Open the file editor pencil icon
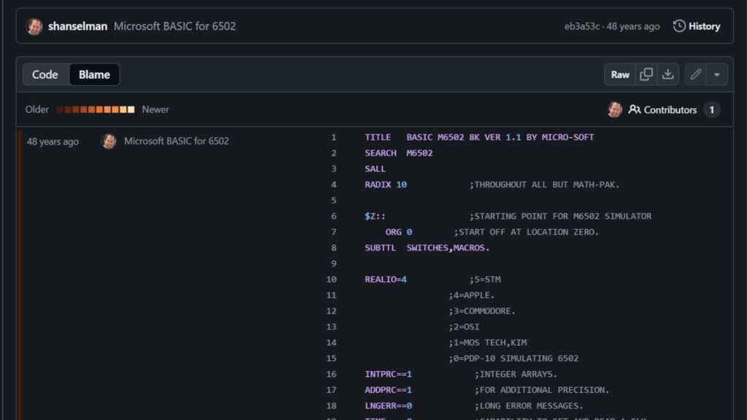The height and width of the screenshot is (420, 747). (697, 74)
